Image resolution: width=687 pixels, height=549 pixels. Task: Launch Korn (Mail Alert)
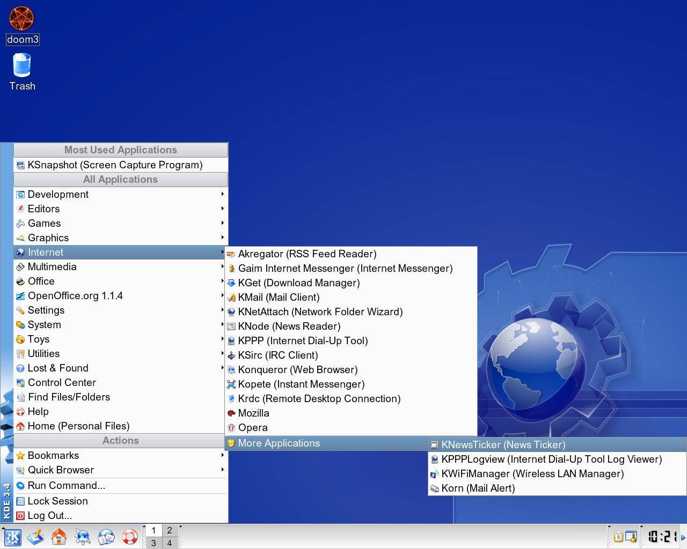click(557, 488)
